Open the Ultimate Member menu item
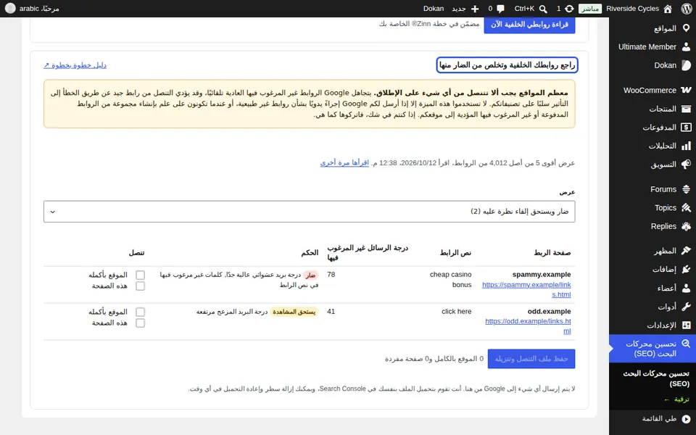 click(x=652, y=46)
